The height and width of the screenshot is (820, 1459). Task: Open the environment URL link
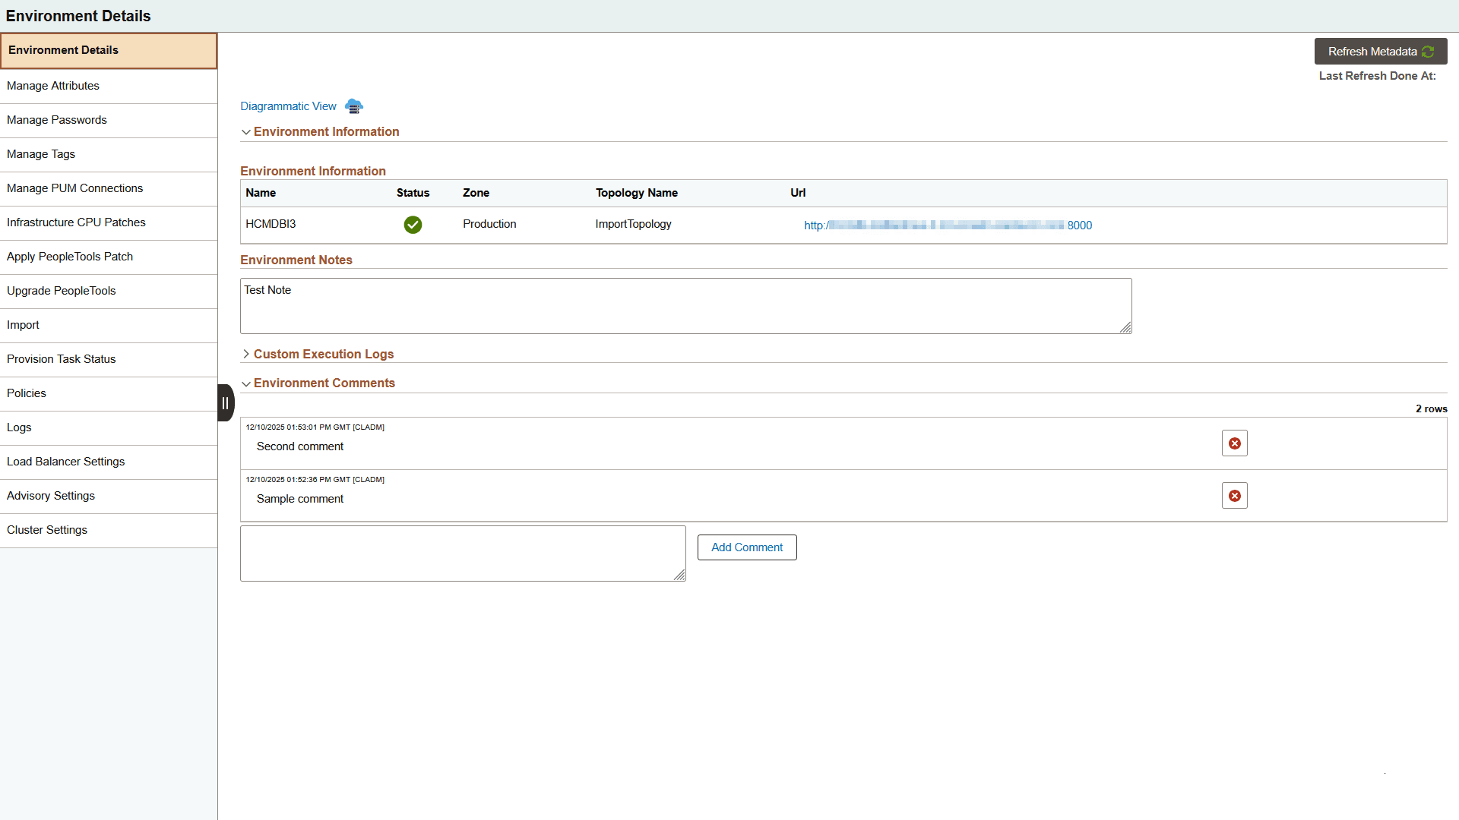point(947,225)
